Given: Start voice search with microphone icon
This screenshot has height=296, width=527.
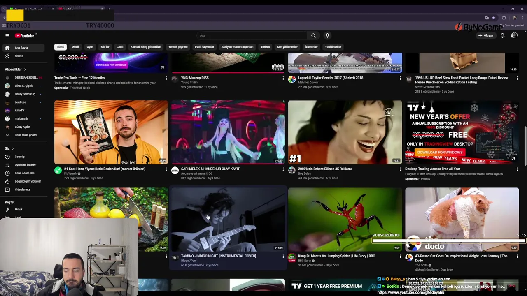Looking at the screenshot, I should pos(327,36).
